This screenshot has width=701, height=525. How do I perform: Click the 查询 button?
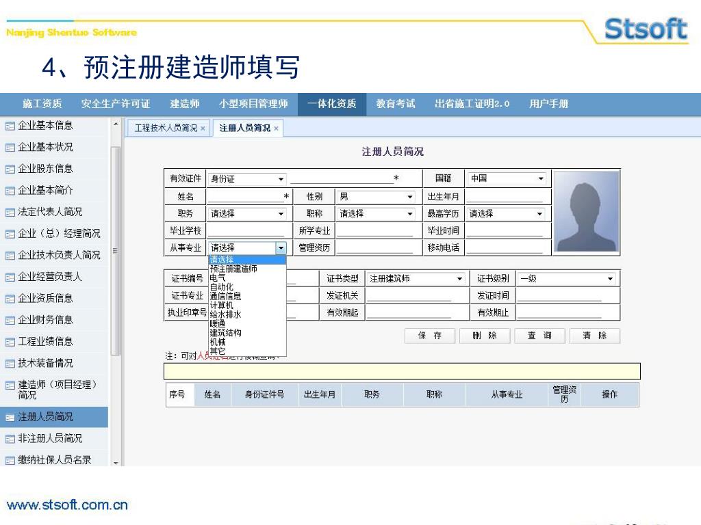tap(539, 336)
